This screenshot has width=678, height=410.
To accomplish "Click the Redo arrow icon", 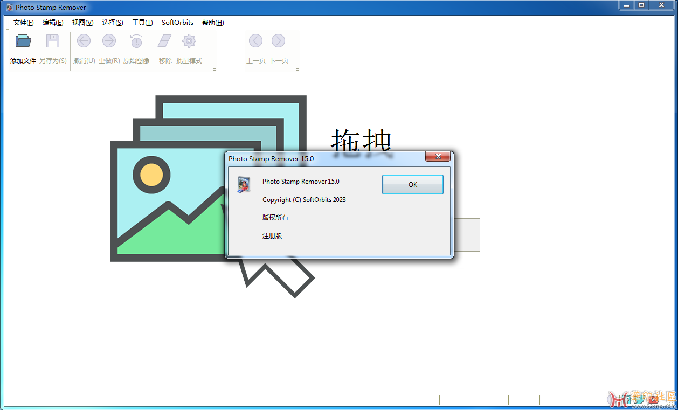I will (109, 41).
